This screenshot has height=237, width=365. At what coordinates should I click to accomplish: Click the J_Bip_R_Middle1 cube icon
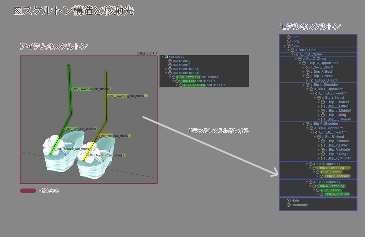(323, 150)
